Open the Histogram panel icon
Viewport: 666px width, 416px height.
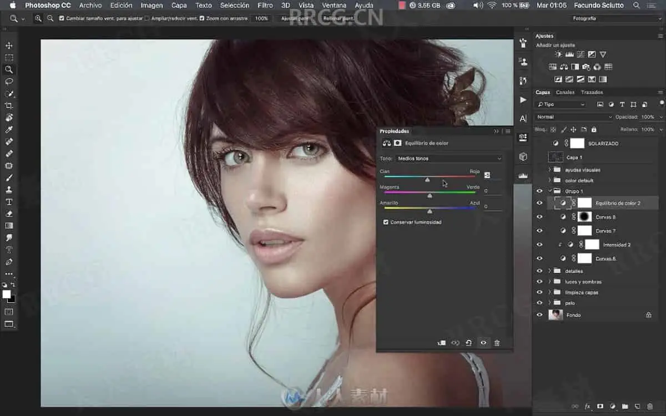[x=523, y=175]
